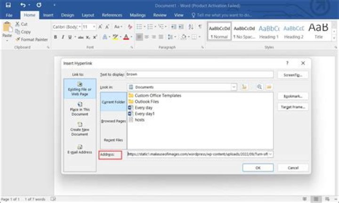Align text right

153,37
